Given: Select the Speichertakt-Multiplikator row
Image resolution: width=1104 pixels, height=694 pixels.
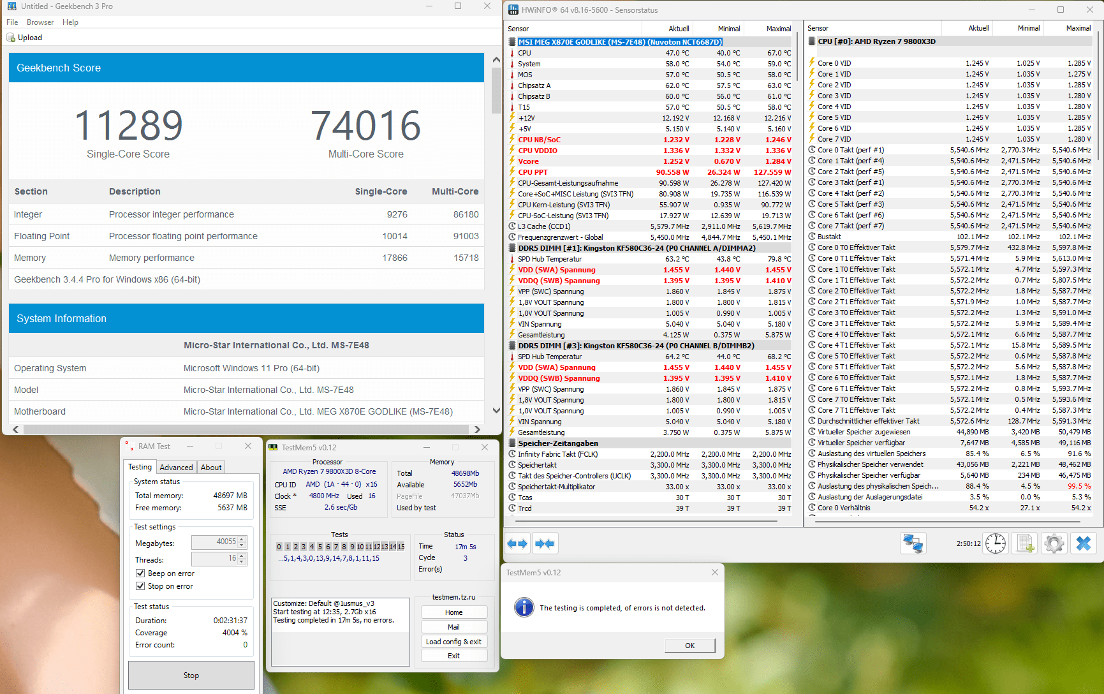Looking at the screenshot, I should pos(650,487).
